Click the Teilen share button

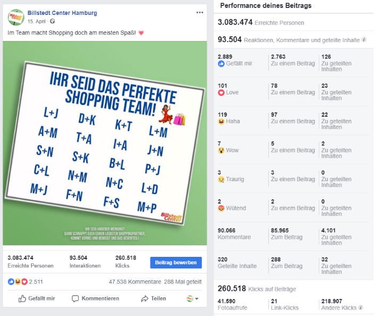[x=153, y=298]
